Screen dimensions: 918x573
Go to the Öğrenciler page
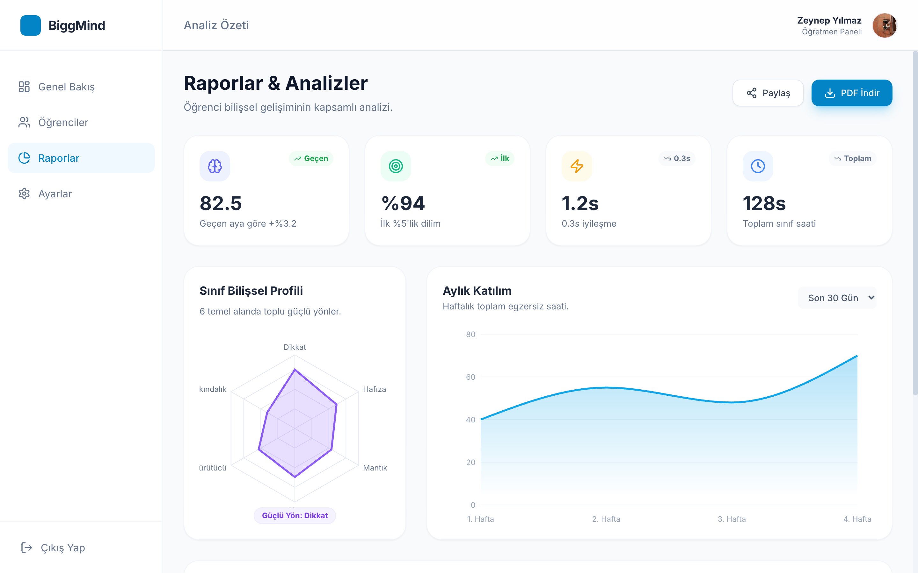[x=81, y=123]
